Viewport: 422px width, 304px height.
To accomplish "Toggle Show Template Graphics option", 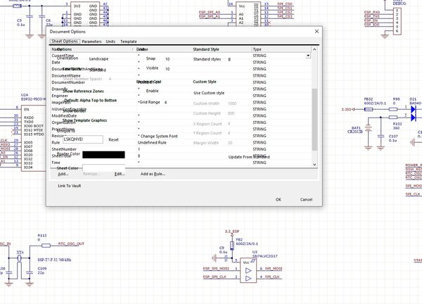I will coord(84,120).
